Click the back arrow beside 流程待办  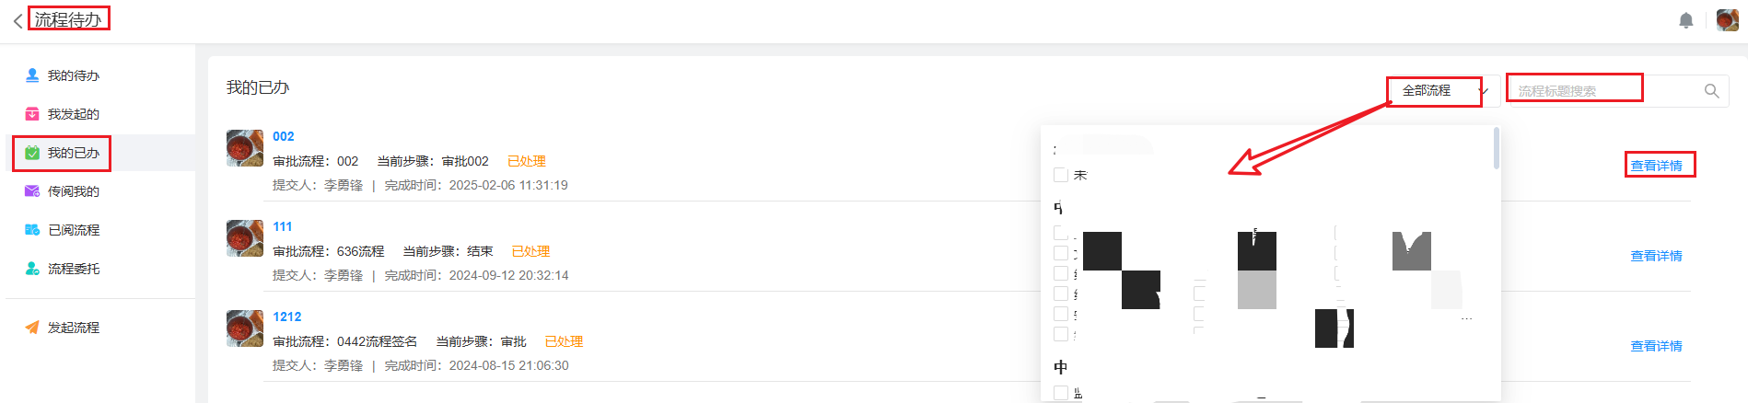click(17, 20)
